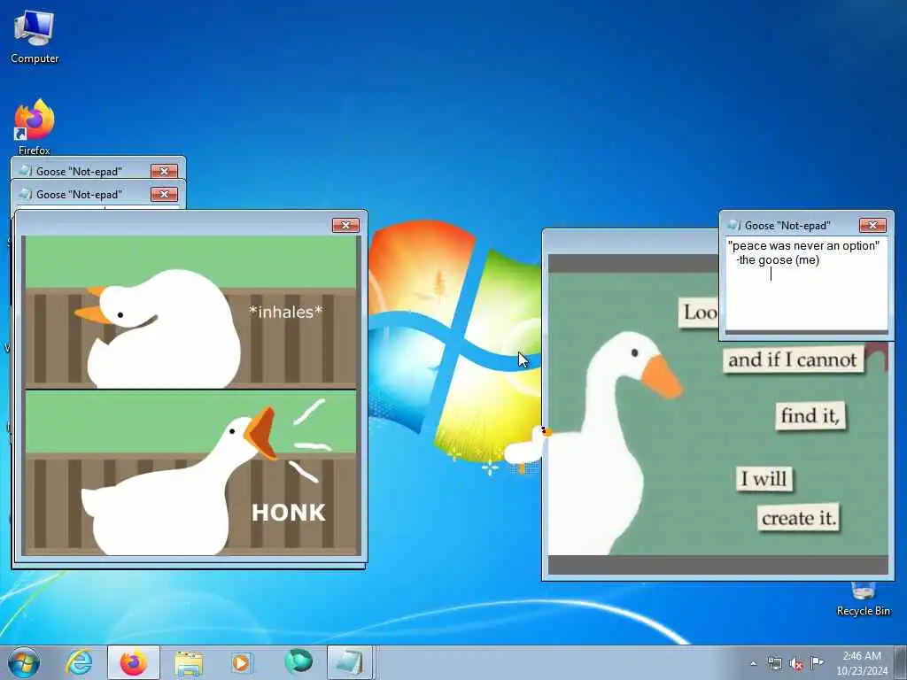Open the network status tray icon
This screenshot has width=907, height=680.
click(774, 663)
